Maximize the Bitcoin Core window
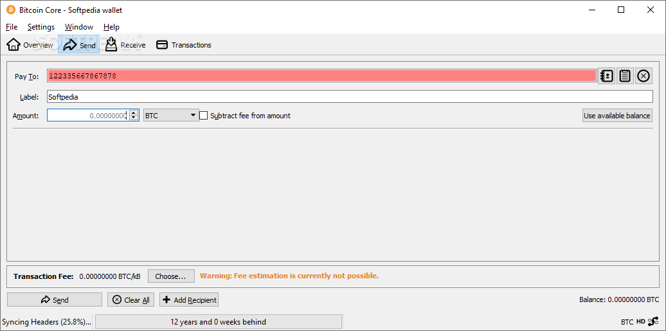 [x=621, y=10]
